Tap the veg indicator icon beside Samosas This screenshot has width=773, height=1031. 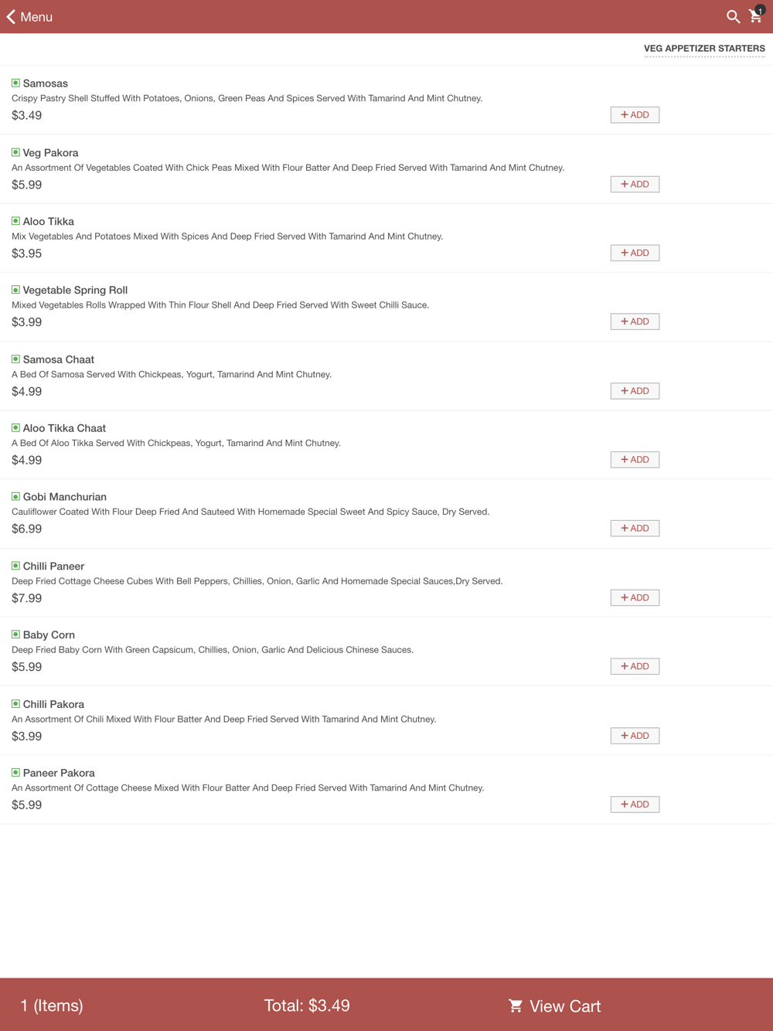15,83
